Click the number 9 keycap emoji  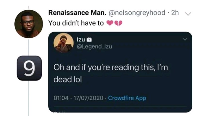[x=29, y=68]
